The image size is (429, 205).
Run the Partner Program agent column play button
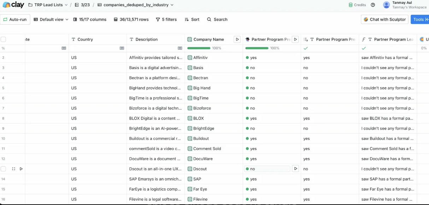click(295, 39)
